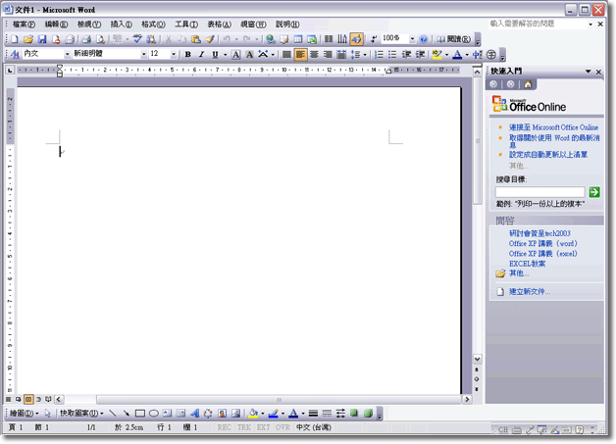Click the Save icon in the standard toolbar

point(42,39)
